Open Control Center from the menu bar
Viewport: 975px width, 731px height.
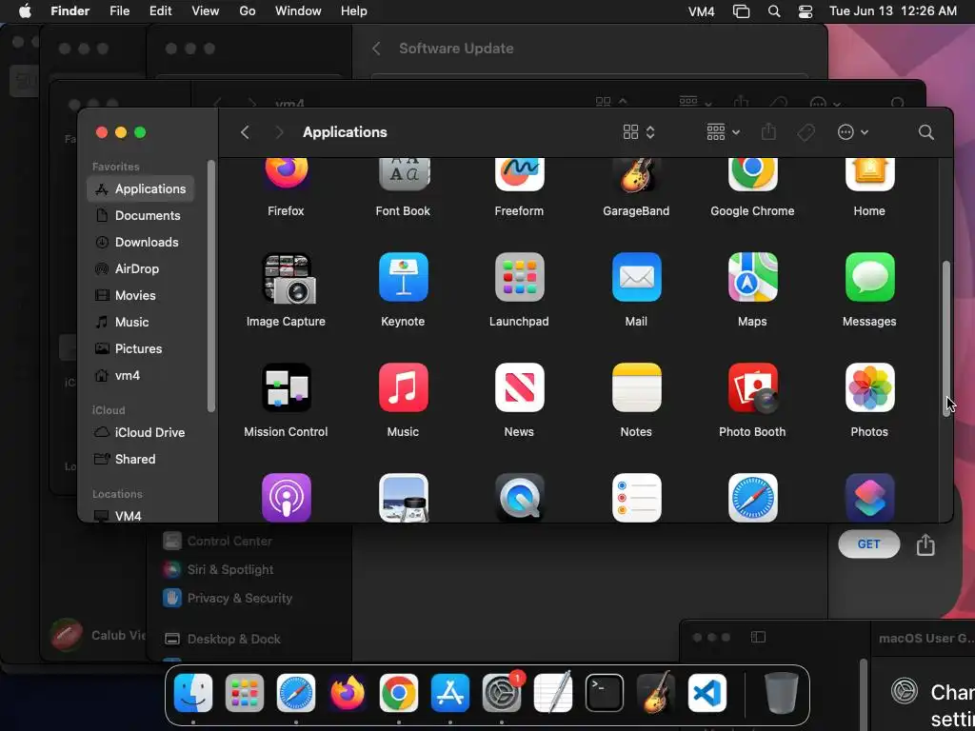point(806,11)
